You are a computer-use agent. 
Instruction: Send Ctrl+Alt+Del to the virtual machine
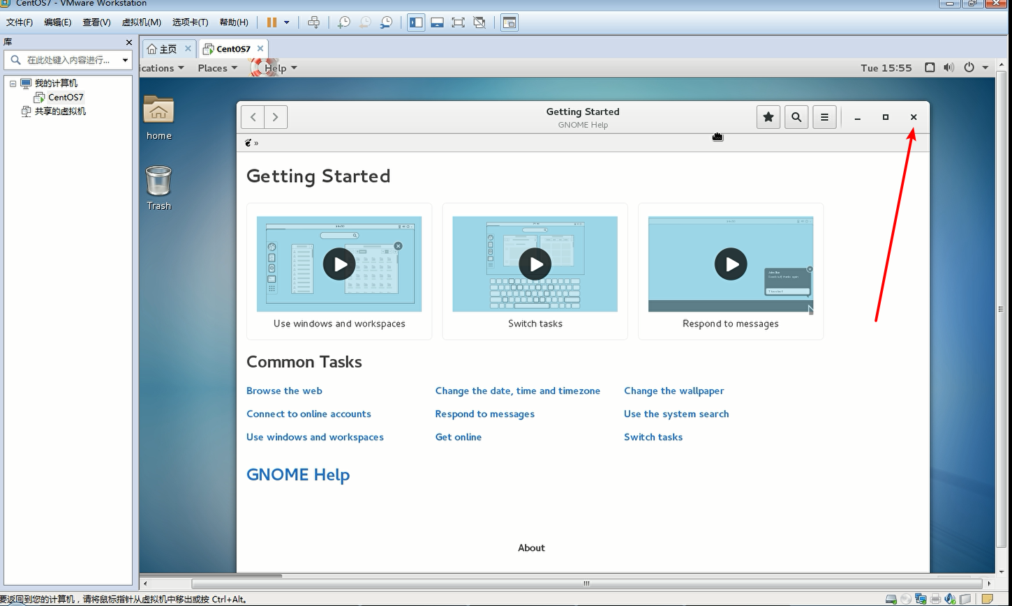(314, 22)
